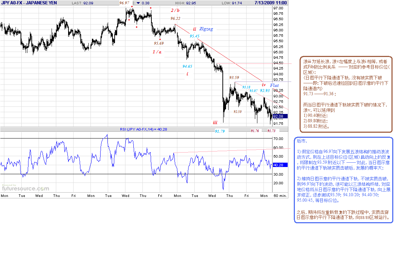Click the 7/13/2009 11:00 timestamp
394x255 pixels.
[271, 3]
